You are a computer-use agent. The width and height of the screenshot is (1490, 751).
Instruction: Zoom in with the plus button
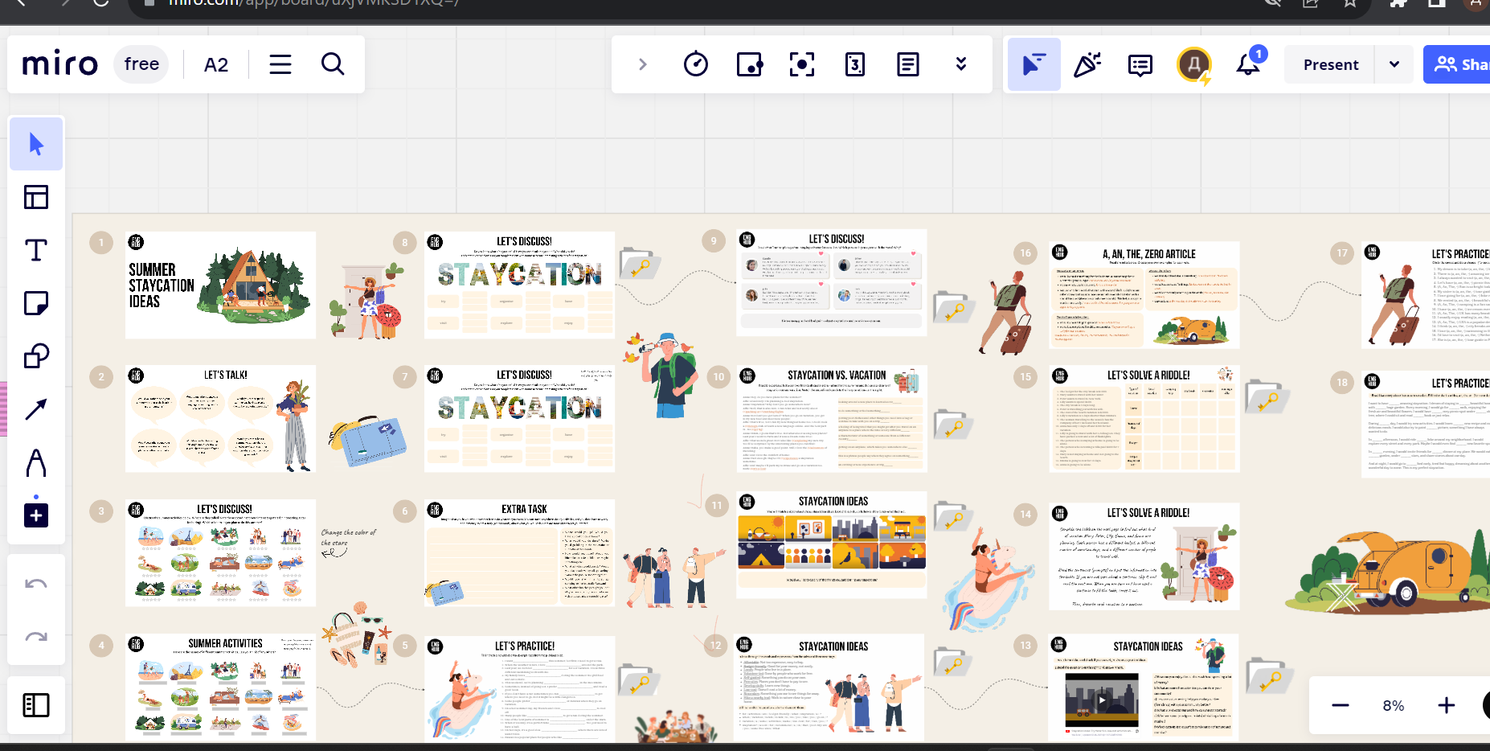click(x=1447, y=705)
